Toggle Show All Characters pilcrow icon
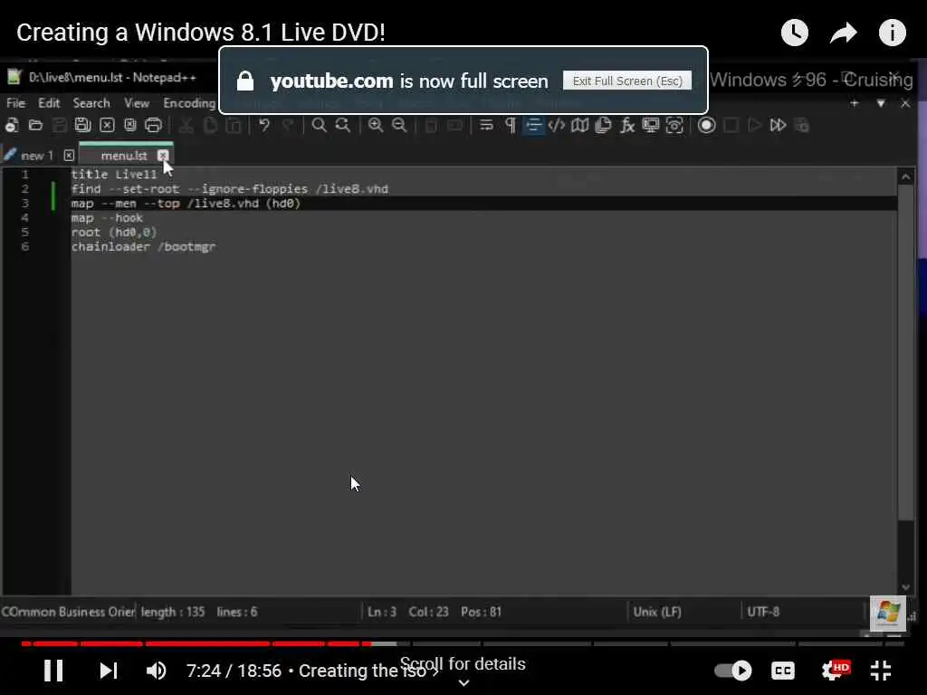Viewport: 927px width, 695px height. [510, 125]
